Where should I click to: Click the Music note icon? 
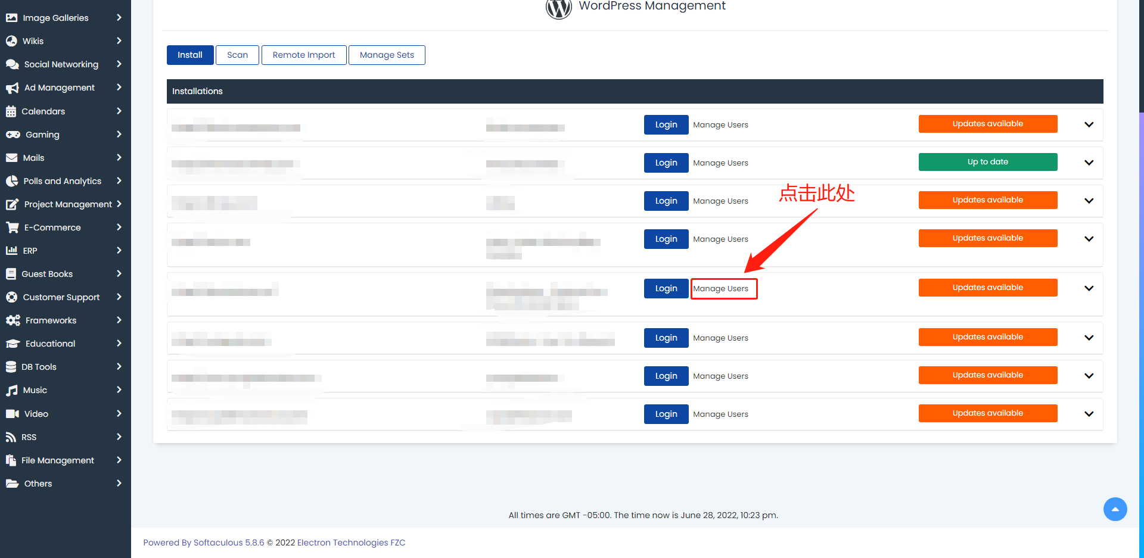click(11, 391)
